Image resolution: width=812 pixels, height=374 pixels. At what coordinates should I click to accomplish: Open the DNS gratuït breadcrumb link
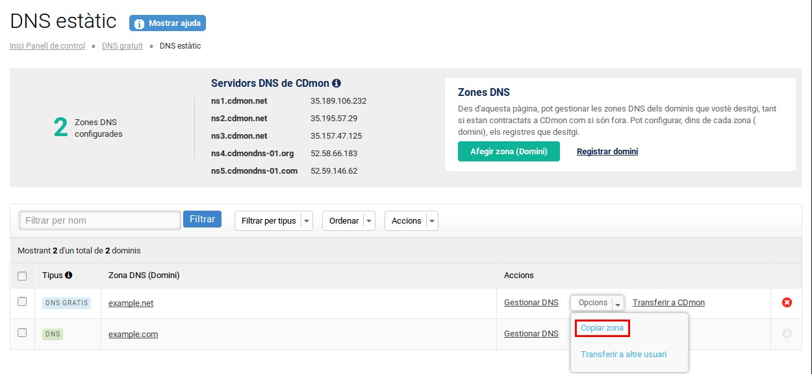coord(122,46)
